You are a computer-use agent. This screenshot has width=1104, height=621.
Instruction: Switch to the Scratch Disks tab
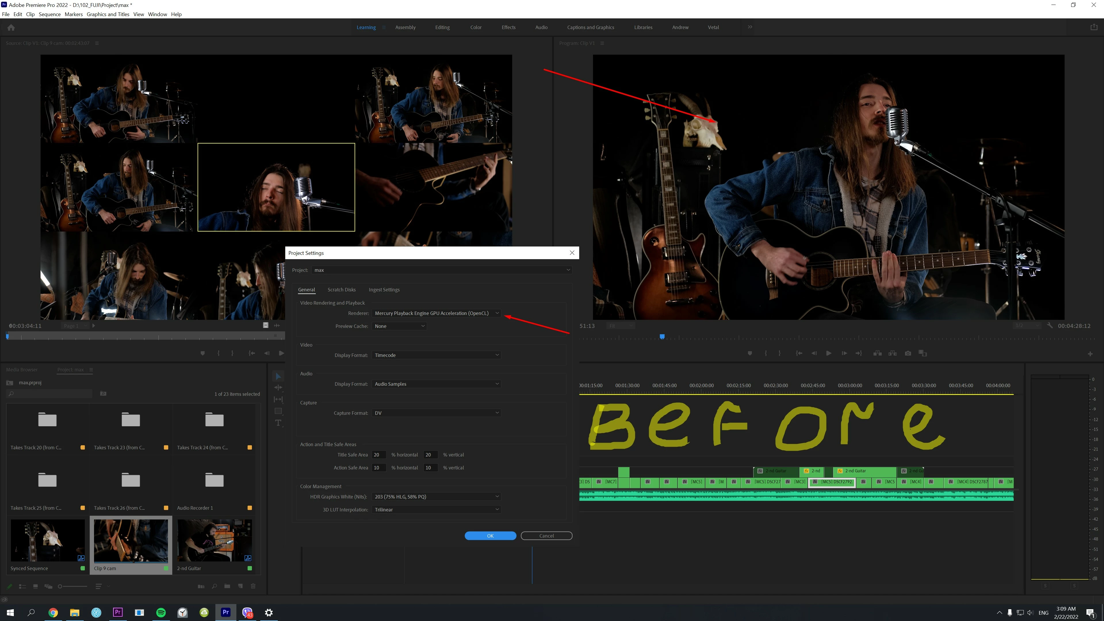click(x=341, y=290)
